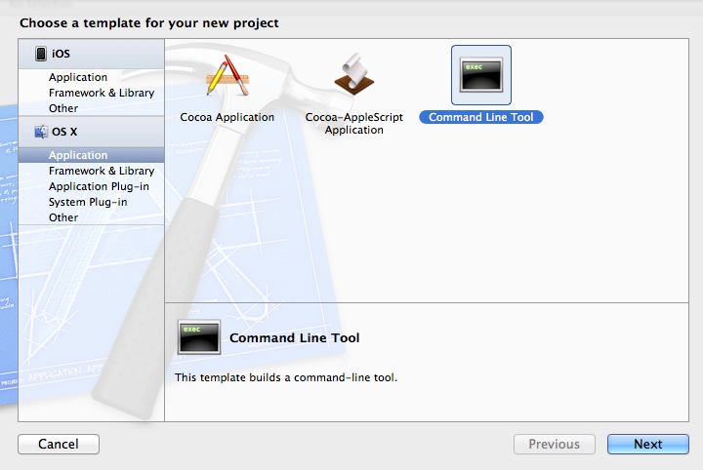
Task: Select Framework & Library under iOS
Action: (102, 93)
